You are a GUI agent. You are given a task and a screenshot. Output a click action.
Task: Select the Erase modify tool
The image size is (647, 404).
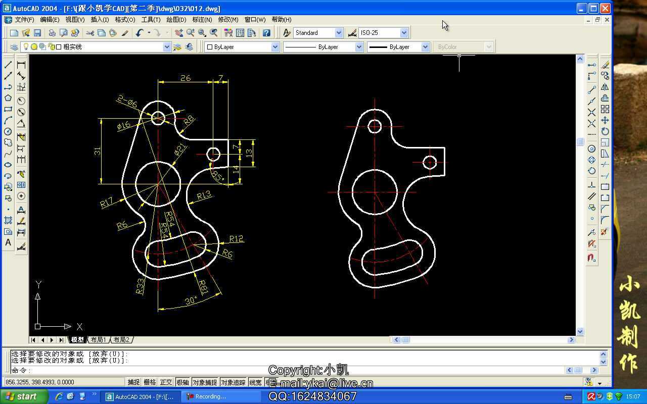[605, 65]
